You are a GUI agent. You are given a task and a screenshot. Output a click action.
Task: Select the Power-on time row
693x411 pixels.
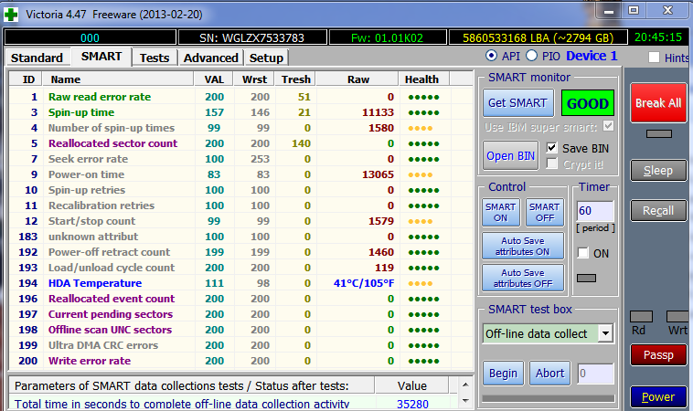point(240,174)
